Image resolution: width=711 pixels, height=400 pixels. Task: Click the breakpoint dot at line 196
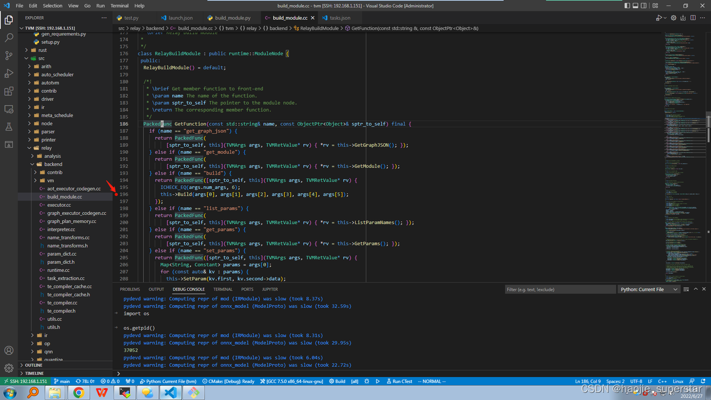point(116,194)
